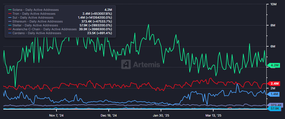Click the green Solana line swatch in legend
Screen dimensions: 285x119
pos(9,10)
